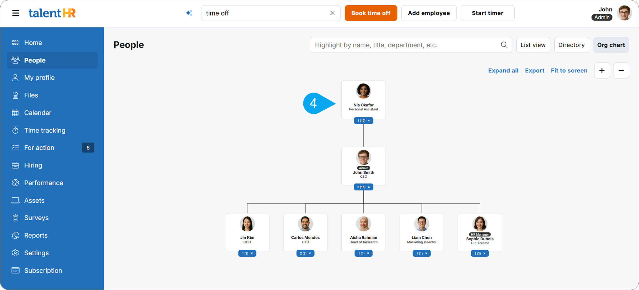The image size is (639, 290).
Task: Open the Reports icon in sidebar
Action: (15, 235)
